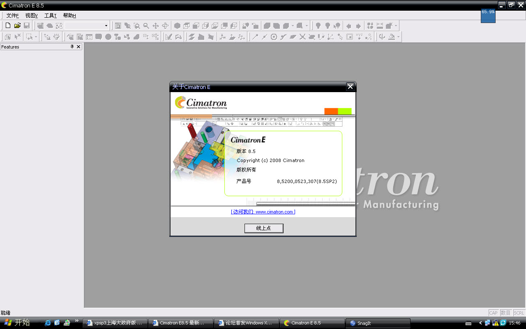This screenshot has height=329, width=526.
Task: Click the system clock showing 15:46
Action: [514, 323]
